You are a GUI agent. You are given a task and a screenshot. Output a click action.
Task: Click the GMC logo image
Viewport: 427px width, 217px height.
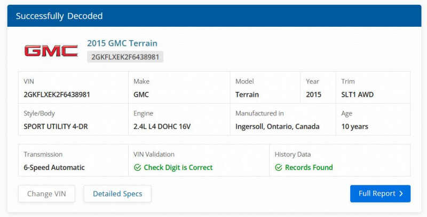click(51, 51)
